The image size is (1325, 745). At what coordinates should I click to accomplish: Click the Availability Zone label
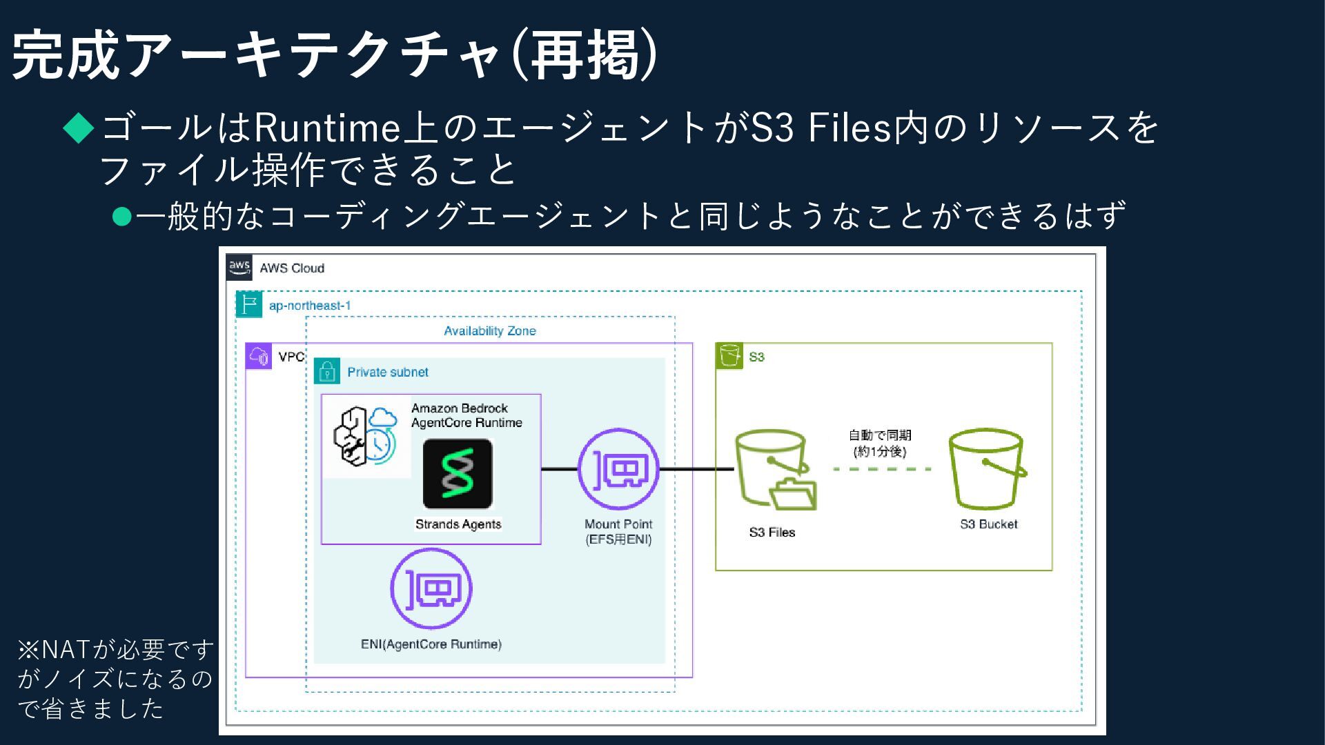[490, 331]
